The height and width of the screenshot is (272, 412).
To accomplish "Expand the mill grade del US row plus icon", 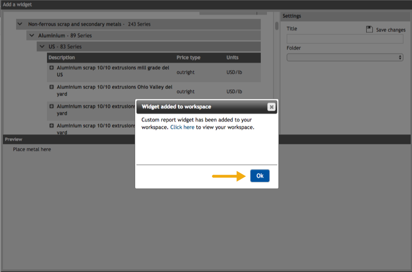I will click(x=51, y=68).
